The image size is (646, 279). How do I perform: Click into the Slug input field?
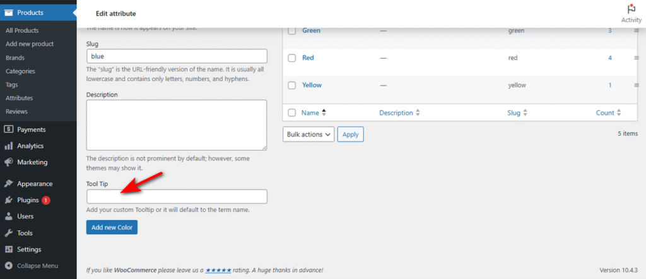[x=177, y=56]
